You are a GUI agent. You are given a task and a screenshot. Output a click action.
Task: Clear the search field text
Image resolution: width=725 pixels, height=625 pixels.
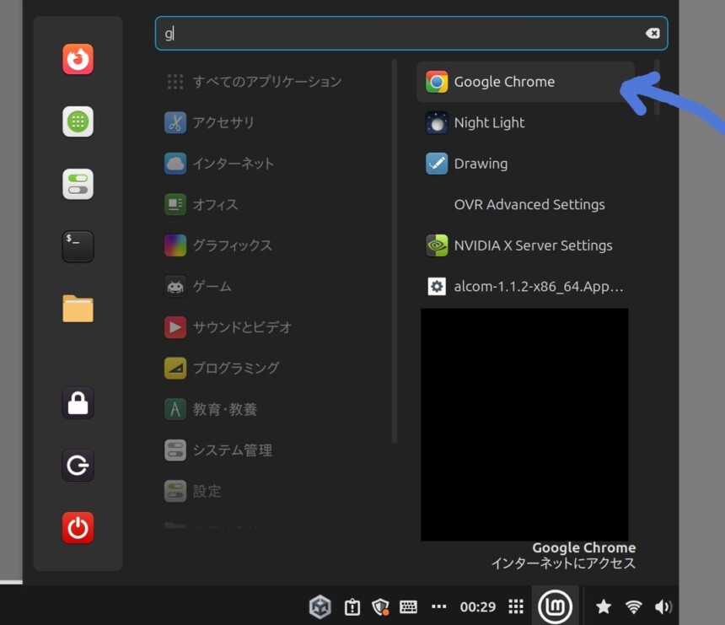[652, 33]
